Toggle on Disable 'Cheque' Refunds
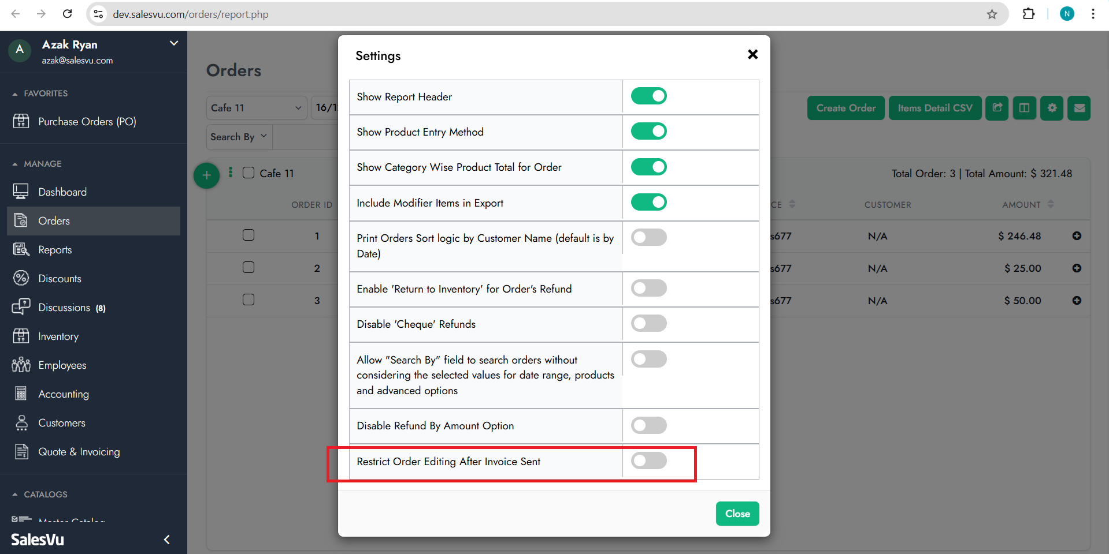1109x554 pixels. click(x=648, y=323)
